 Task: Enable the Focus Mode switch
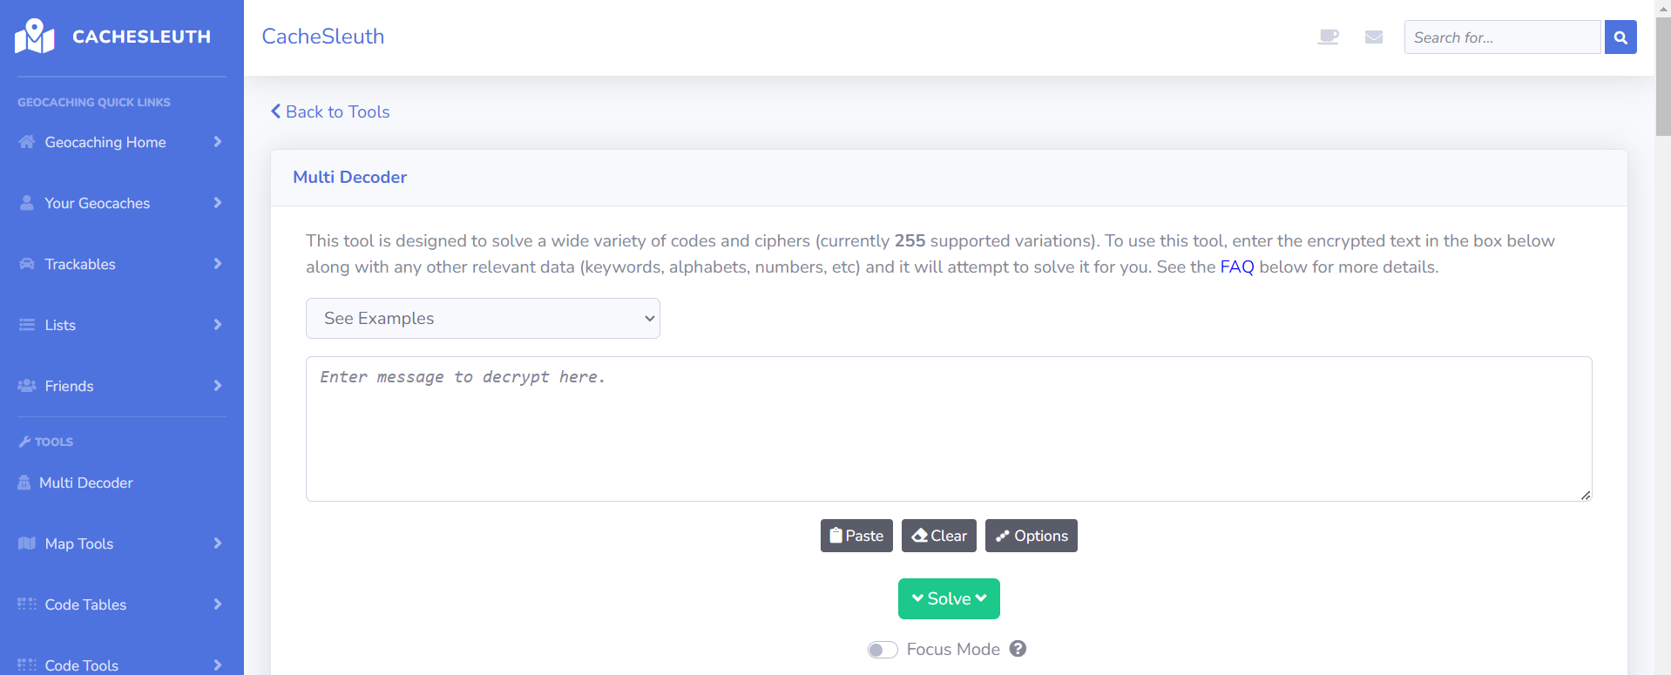tap(883, 650)
